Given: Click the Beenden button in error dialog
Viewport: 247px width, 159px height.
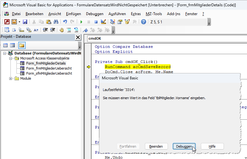Looking at the screenshot, I should point(156,146).
